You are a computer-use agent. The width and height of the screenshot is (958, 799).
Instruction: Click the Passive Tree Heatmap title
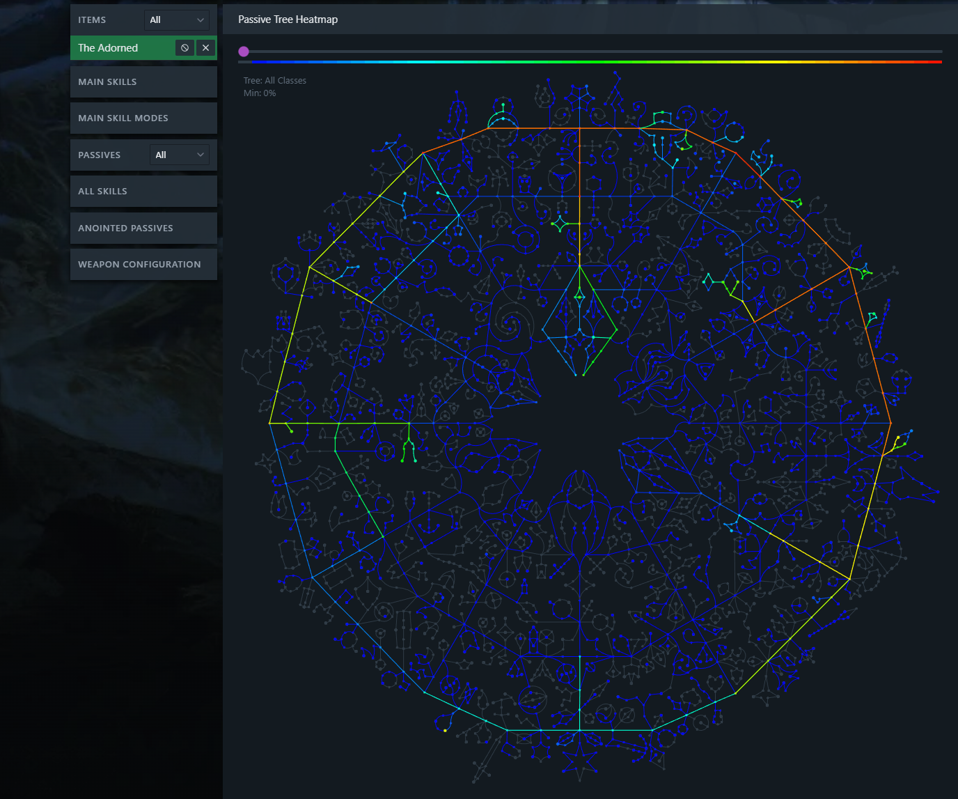(x=288, y=20)
